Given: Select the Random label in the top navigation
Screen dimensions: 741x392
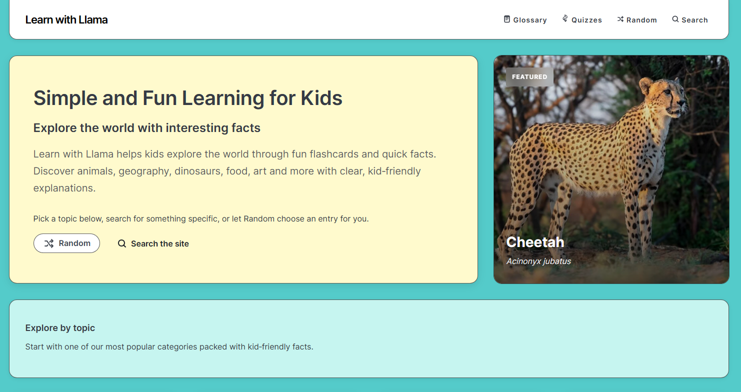Looking at the screenshot, I should coord(641,20).
